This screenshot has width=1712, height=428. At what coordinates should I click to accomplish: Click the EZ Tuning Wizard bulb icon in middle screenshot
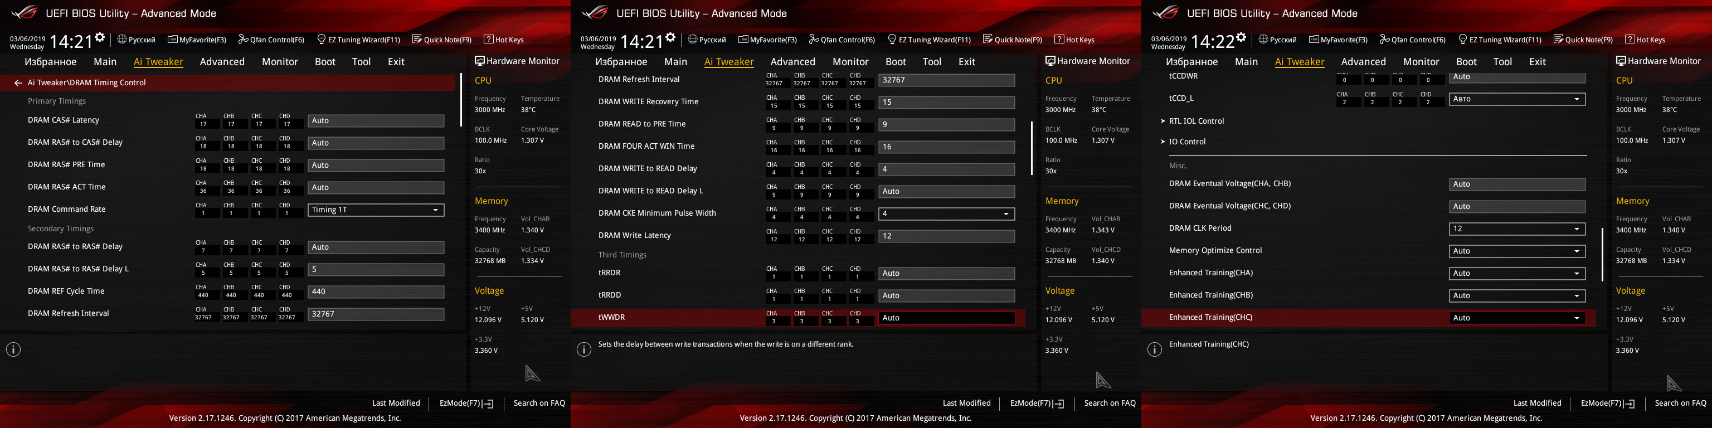coord(893,39)
